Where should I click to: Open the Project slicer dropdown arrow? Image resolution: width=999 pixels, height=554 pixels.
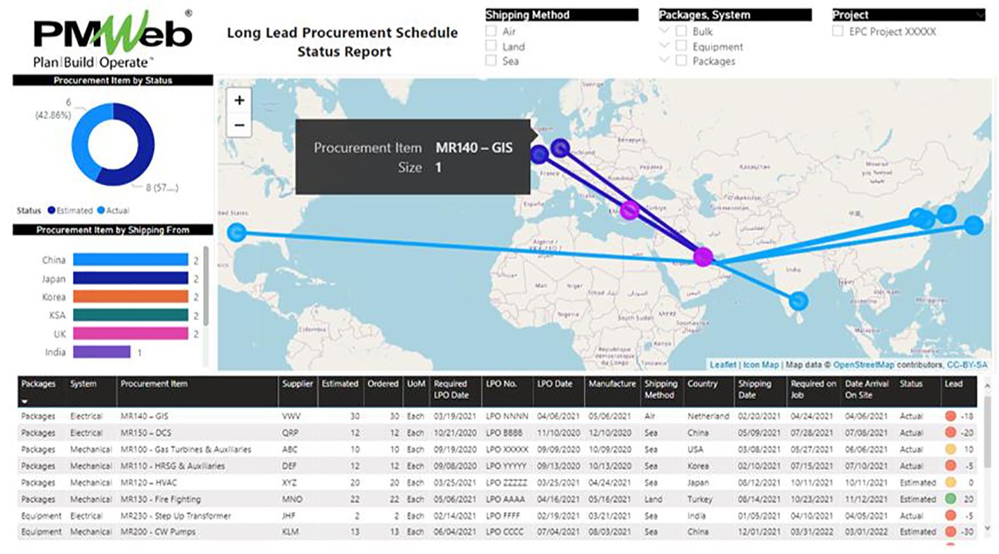click(x=980, y=15)
